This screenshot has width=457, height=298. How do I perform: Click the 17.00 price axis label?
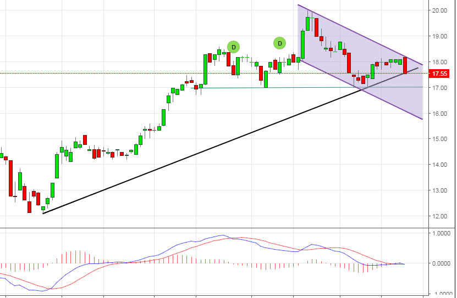pyautogui.click(x=440, y=87)
